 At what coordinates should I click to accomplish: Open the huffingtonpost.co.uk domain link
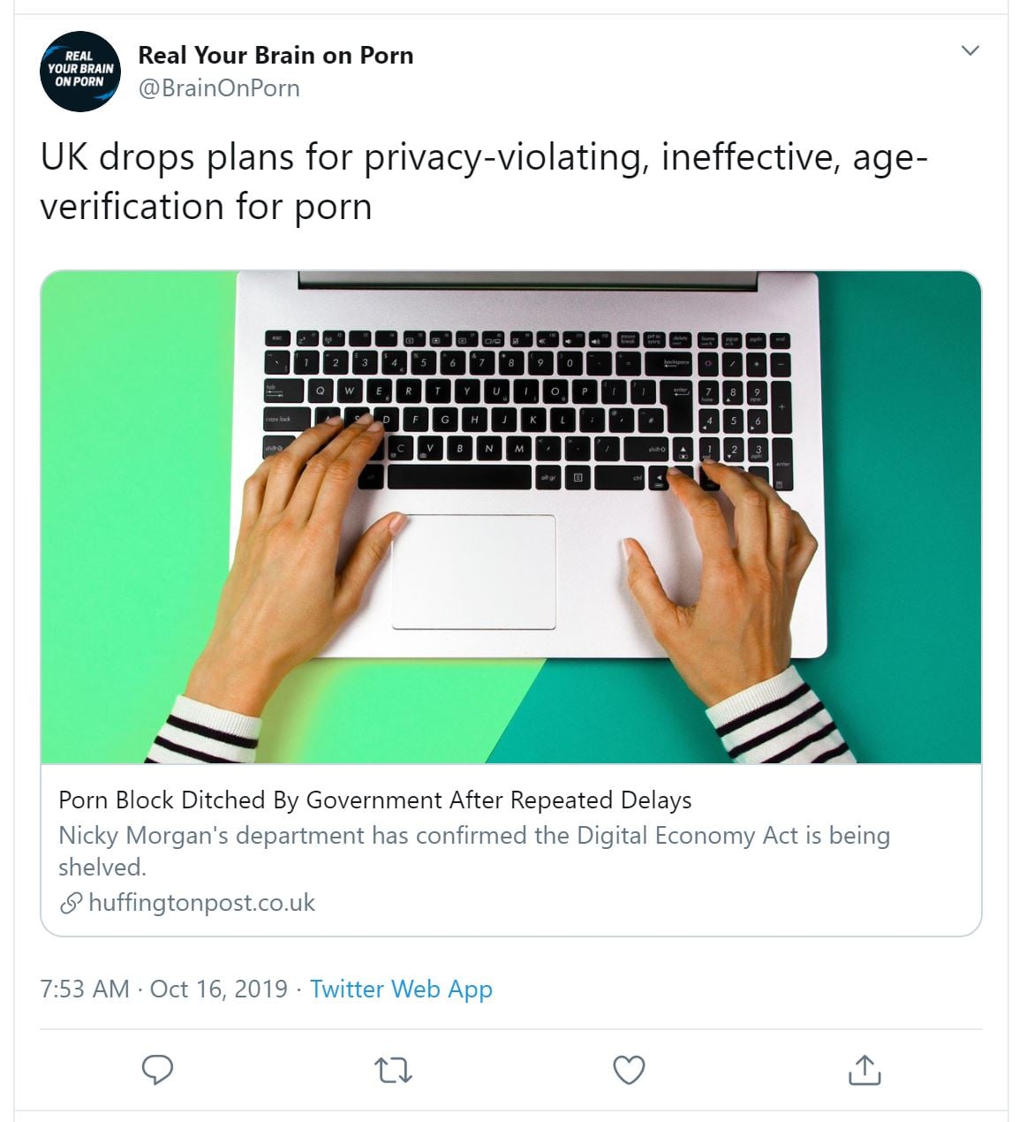click(x=201, y=903)
